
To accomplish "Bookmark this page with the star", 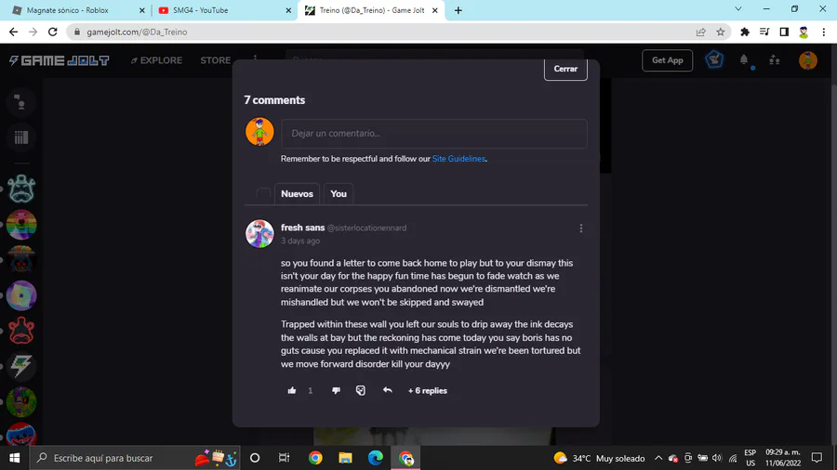I will 721,32.
